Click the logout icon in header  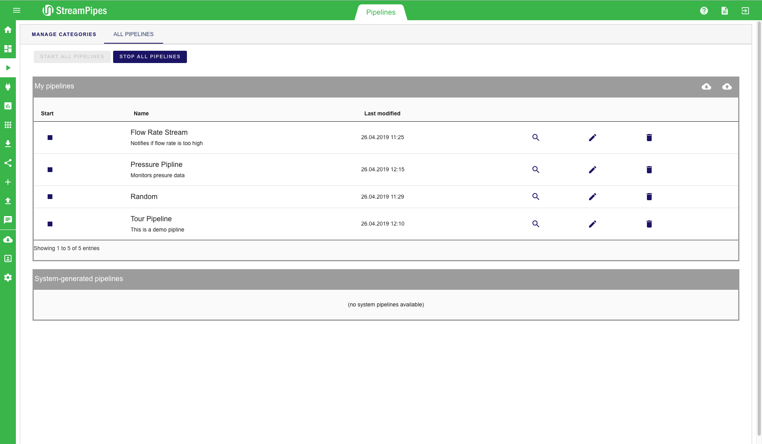(x=745, y=11)
